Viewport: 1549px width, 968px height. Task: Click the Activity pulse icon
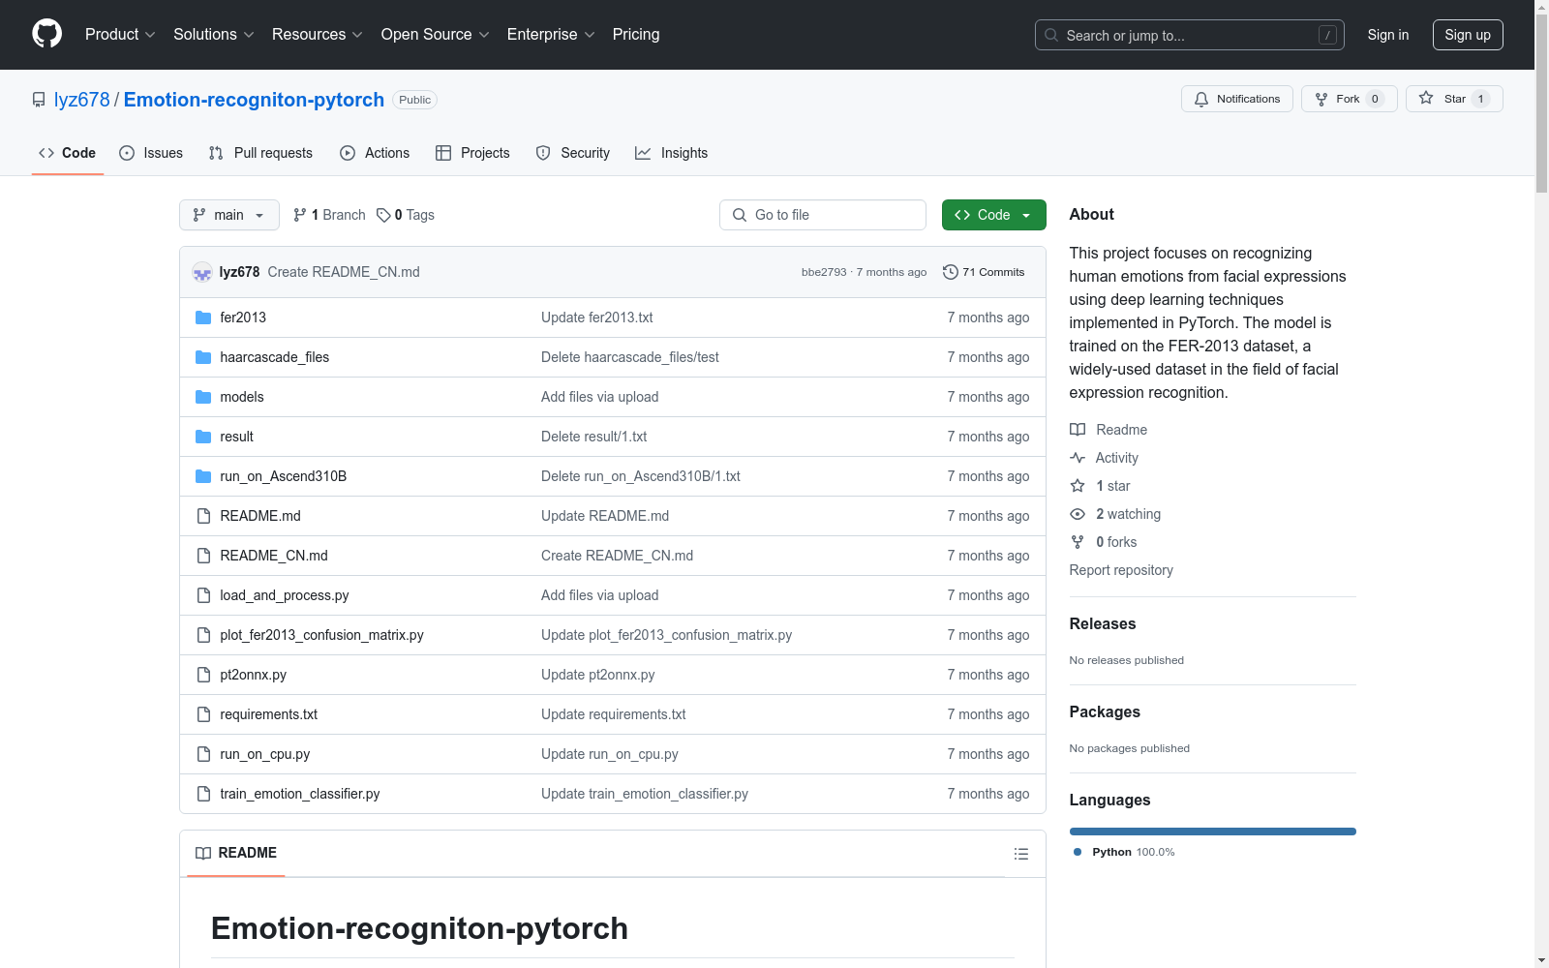coord(1078,458)
